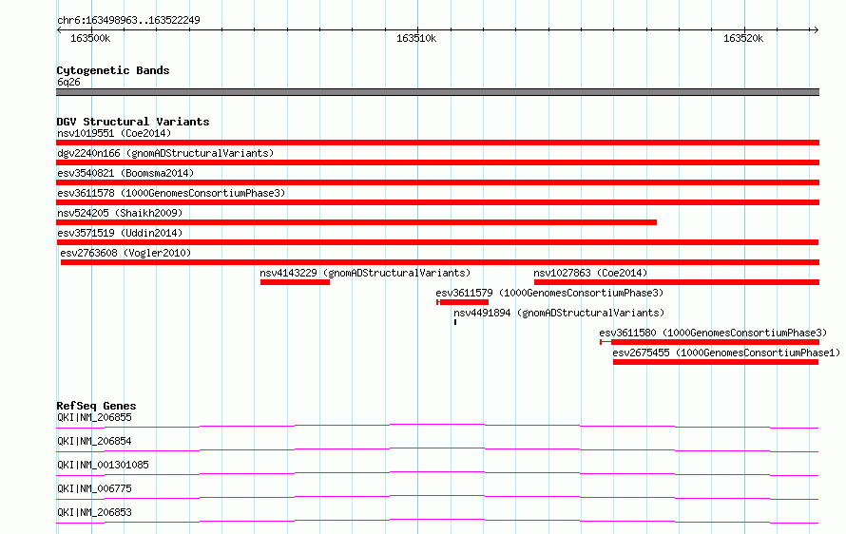The height and width of the screenshot is (534, 846).
Task: Open the esv3540821 (Boomsma2014) variant bar
Action: [x=437, y=182]
